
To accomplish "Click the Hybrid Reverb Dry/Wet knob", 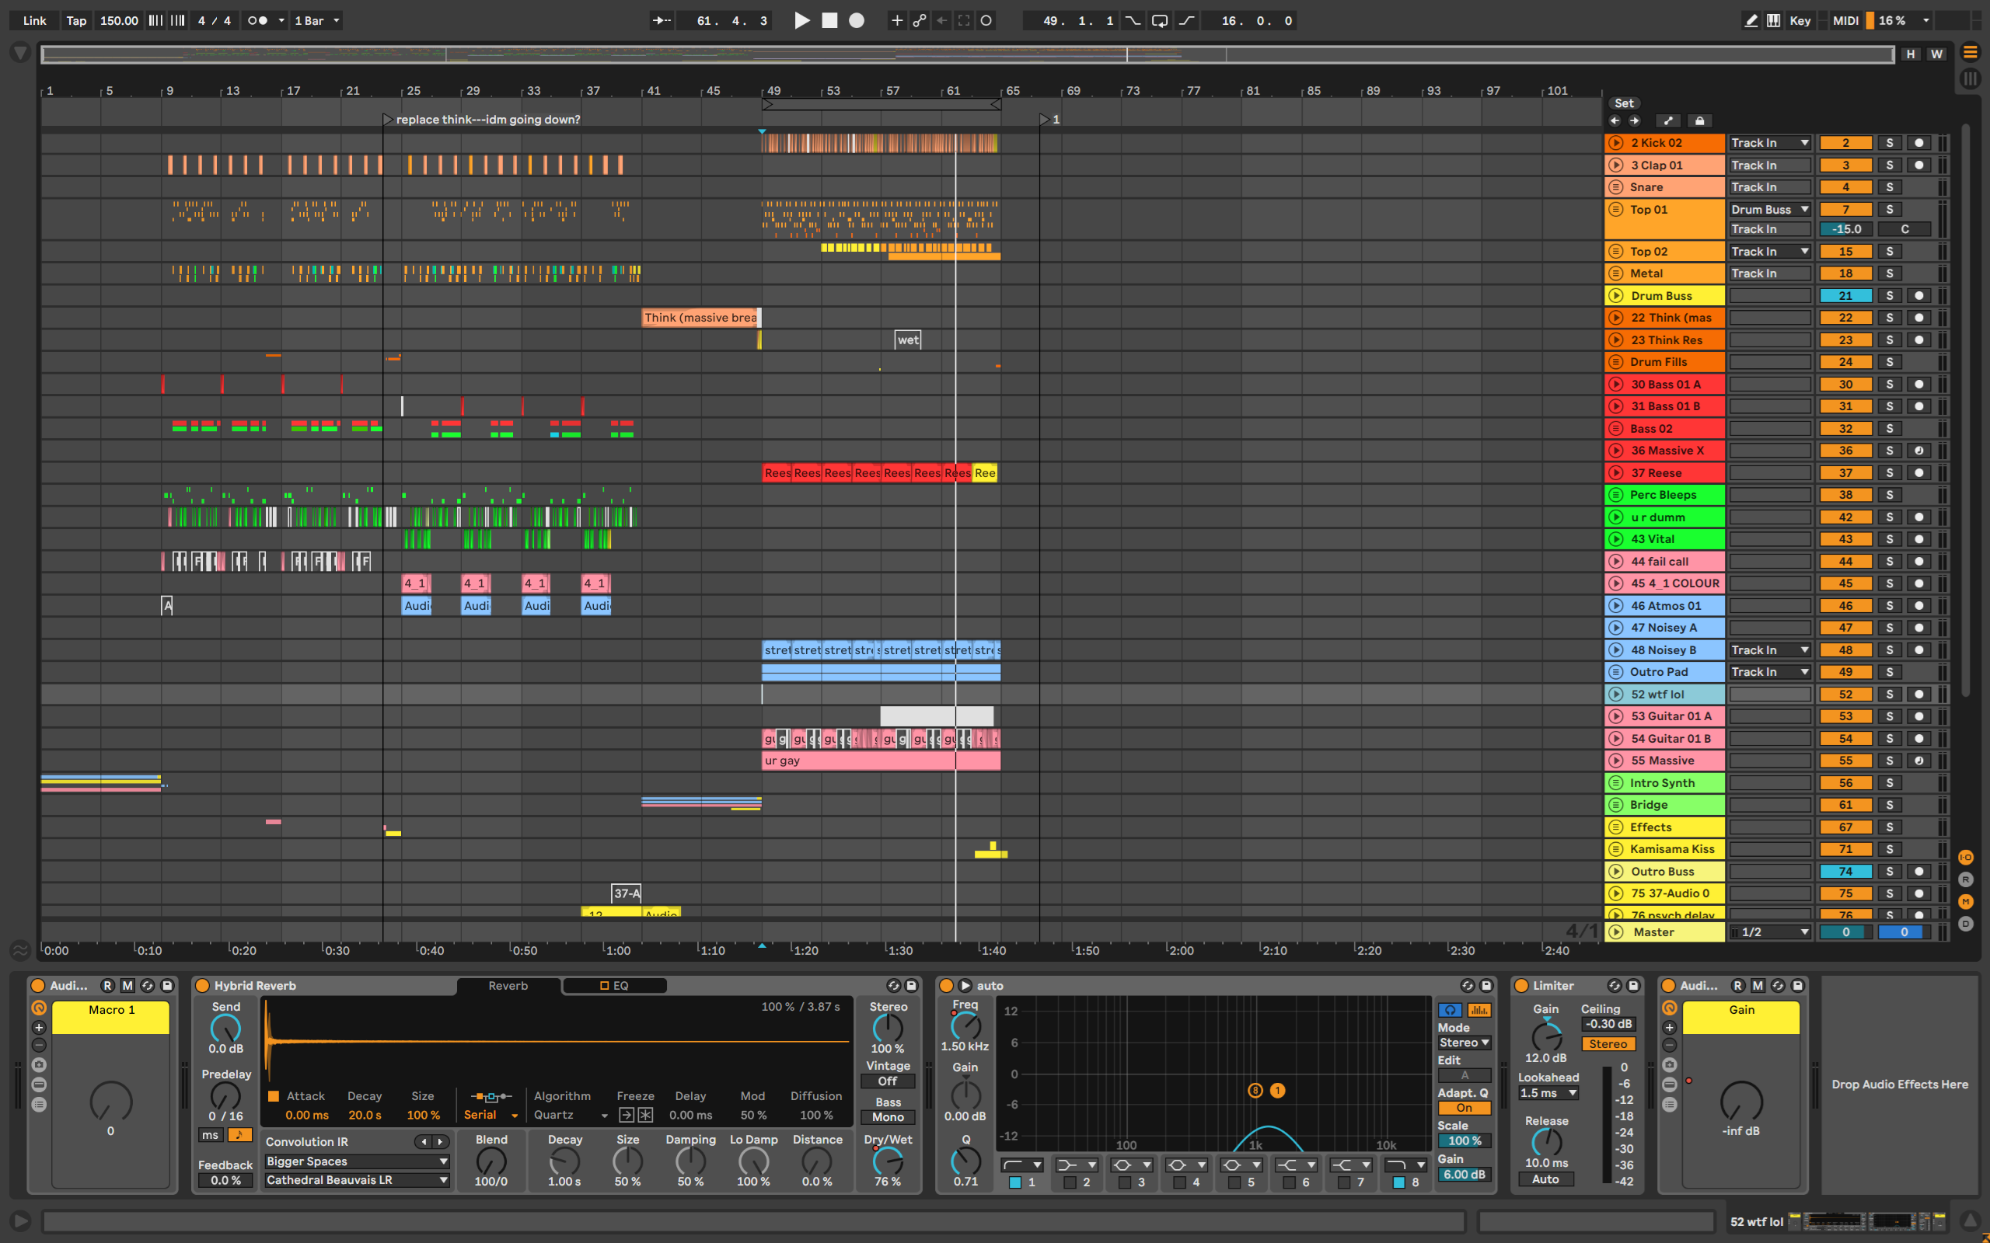I will click(x=887, y=1161).
